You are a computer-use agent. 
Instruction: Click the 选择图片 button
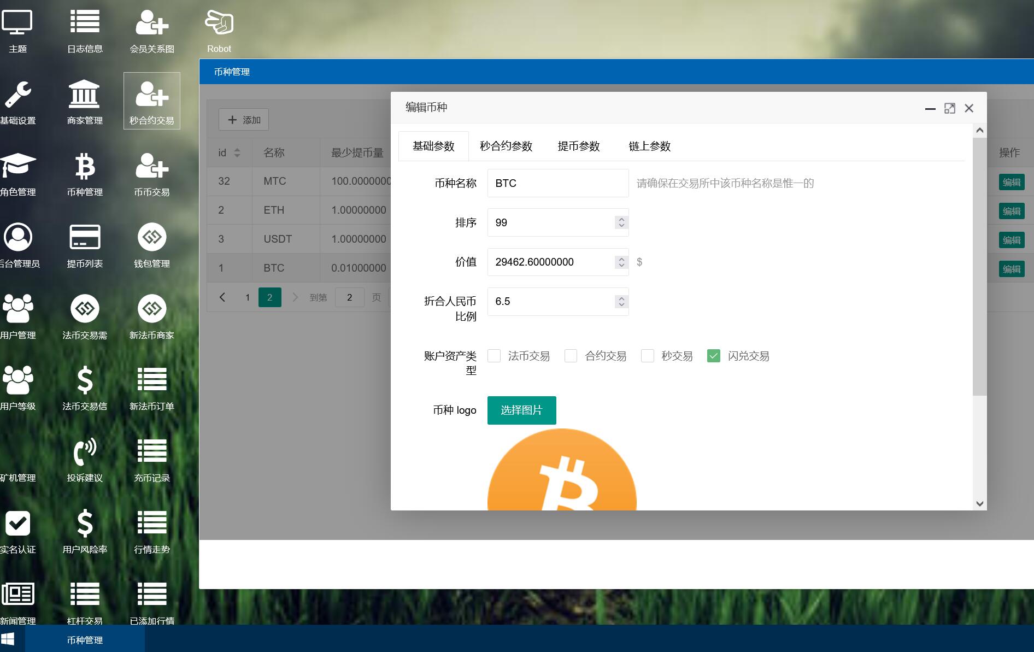point(522,410)
